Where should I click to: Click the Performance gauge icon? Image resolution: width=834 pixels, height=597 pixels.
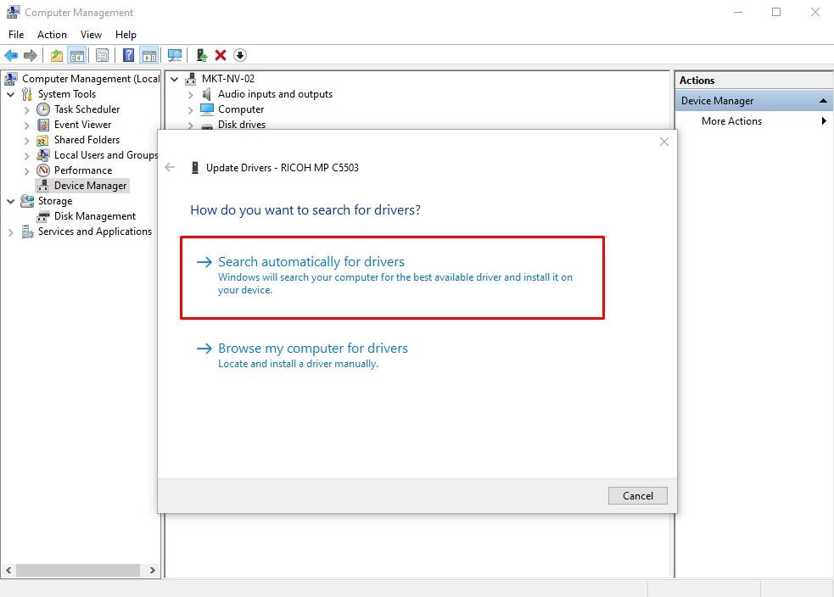click(43, 170)
